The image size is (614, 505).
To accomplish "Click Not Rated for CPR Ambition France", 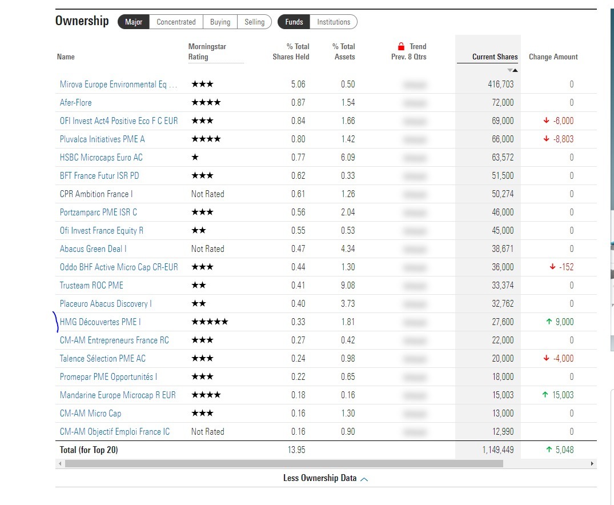I will tap(207, 194).
